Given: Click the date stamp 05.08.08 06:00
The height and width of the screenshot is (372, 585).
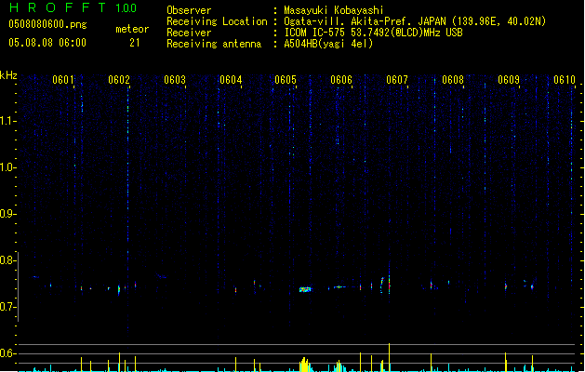Looking at the screenshot, I should pos(47,43).
